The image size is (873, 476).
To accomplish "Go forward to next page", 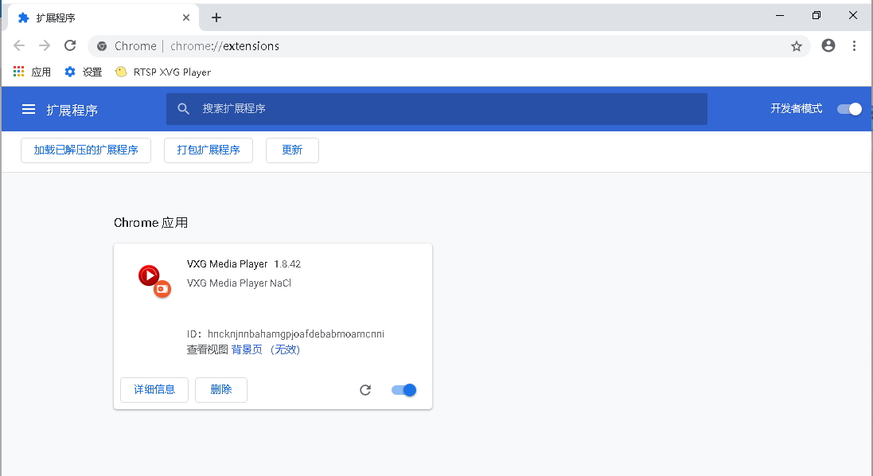I will click(45, 45).
